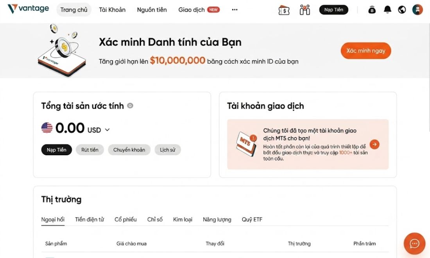This screenshot has height=258, width=430.
Task: Toggle the total assets visibility eye
Action: (x=130, y=106)
